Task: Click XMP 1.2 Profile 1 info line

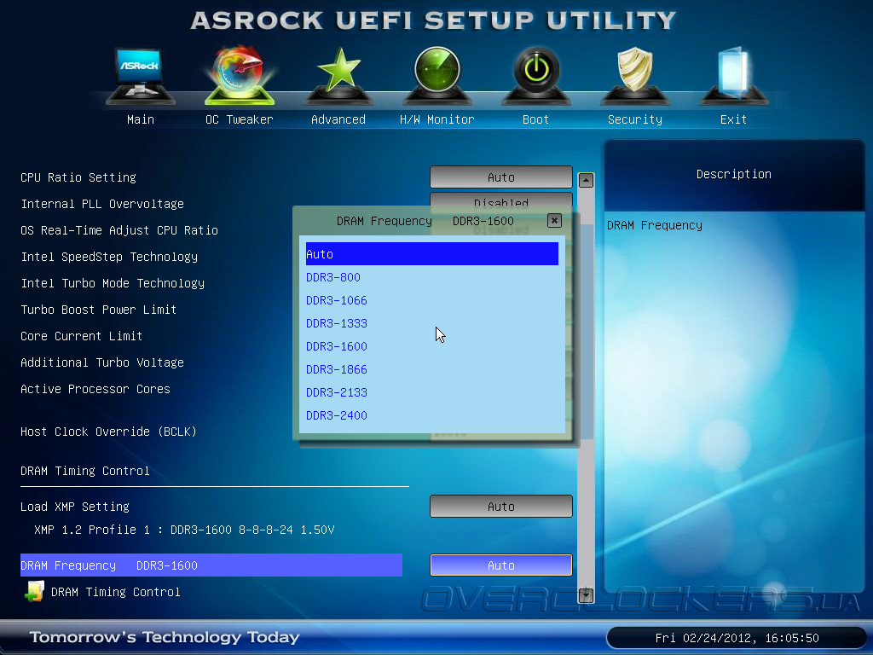Action: [x=184, y=530]
